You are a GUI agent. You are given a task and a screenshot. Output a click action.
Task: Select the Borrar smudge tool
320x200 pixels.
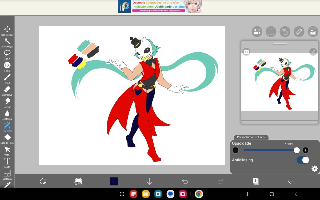(7, 103)
